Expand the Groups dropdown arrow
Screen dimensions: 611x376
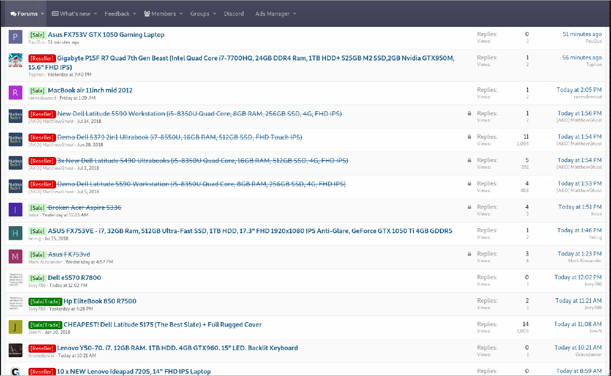(x=214, y=14)
